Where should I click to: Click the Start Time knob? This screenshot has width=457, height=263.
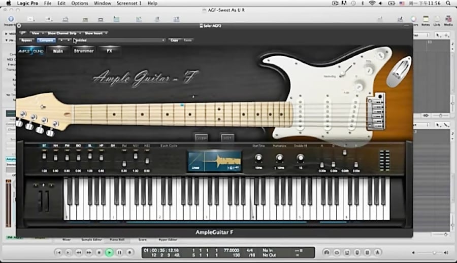pyautogui.click(x=258, y=158)
